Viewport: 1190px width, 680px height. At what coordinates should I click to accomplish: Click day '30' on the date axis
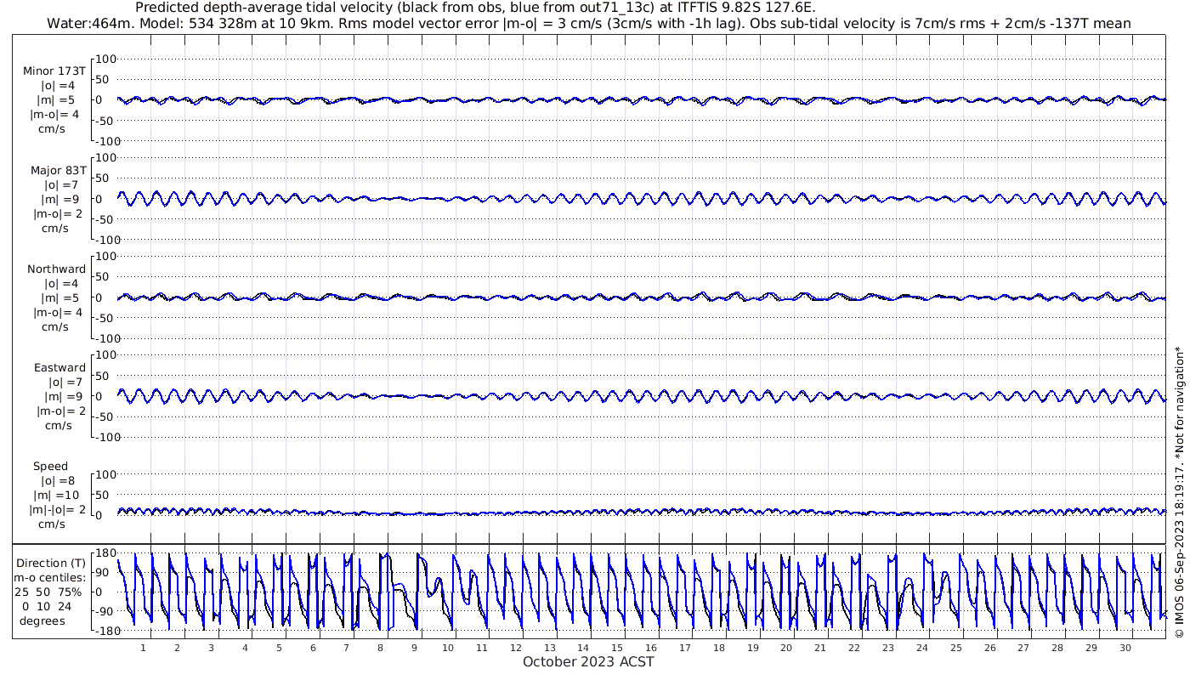point(1125,648)
